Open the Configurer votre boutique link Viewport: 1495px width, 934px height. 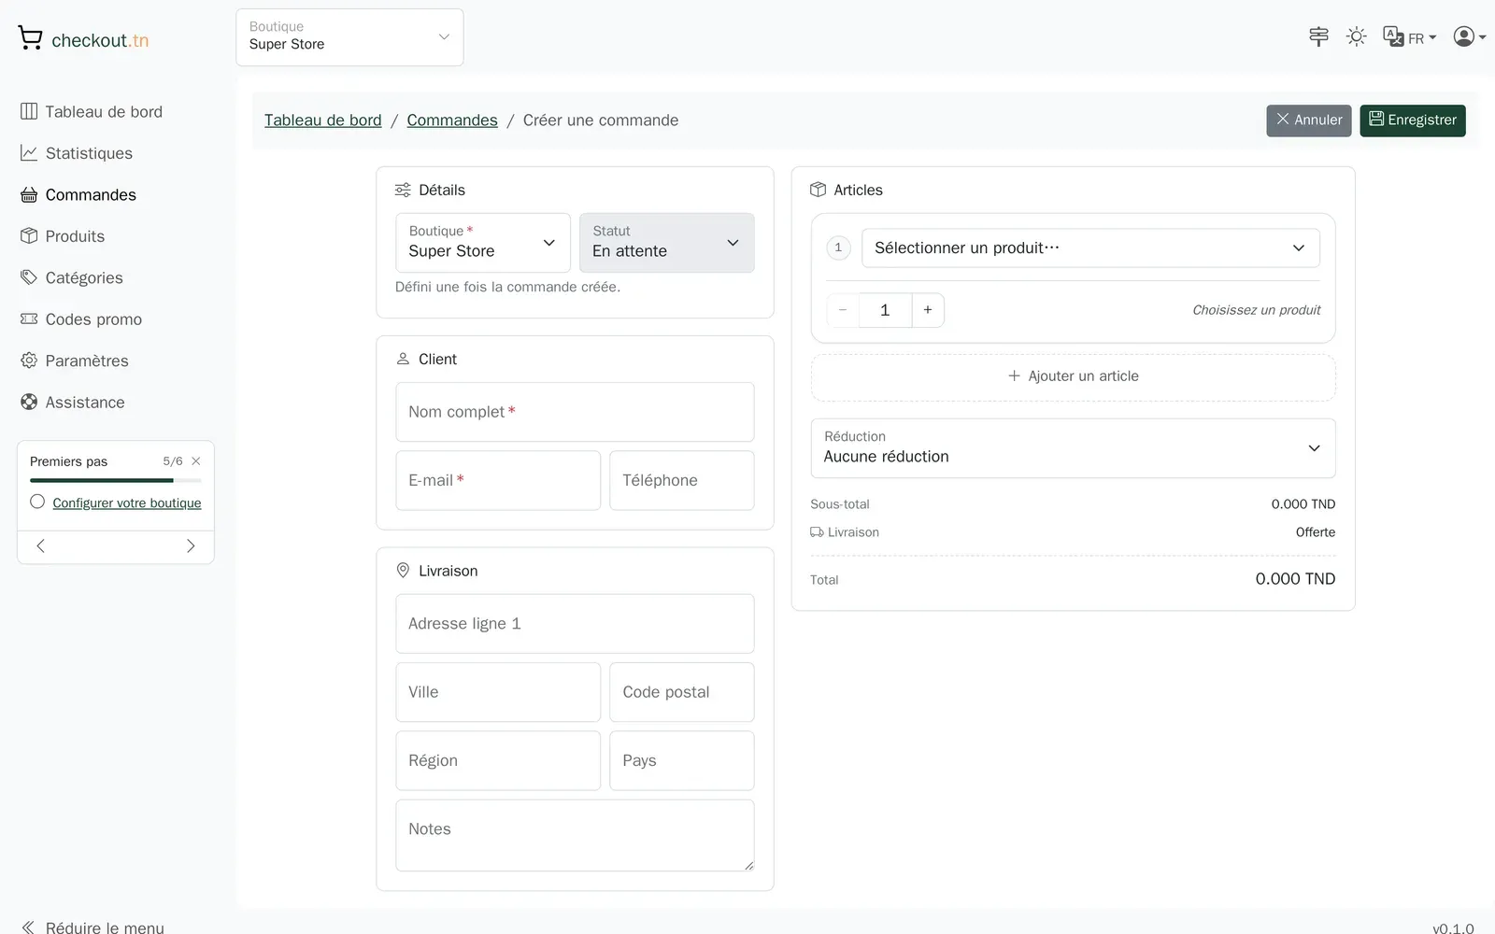pos(127,502)
